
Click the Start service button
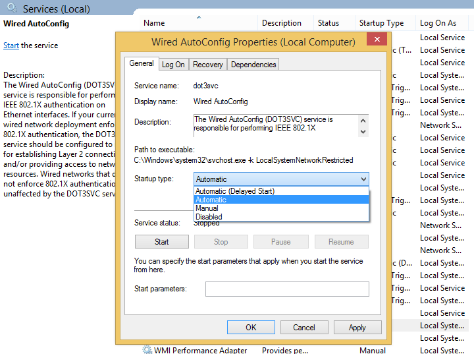(162, 242)
